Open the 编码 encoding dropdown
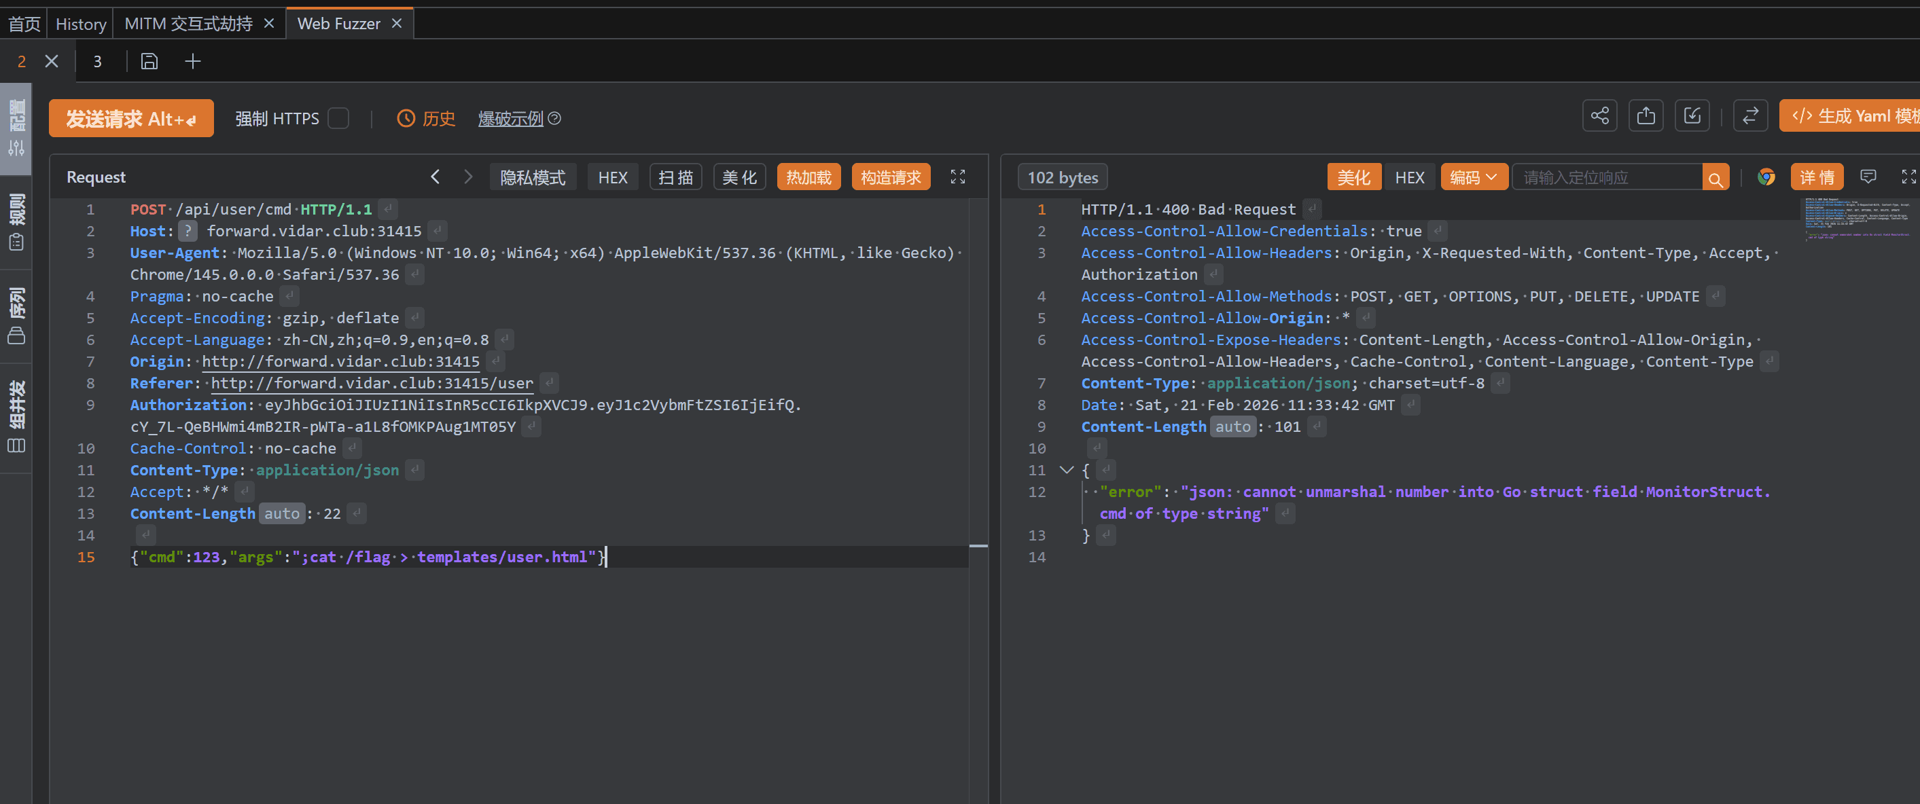The width and height of the screenshot is (1920, 804). point(1473,177)
